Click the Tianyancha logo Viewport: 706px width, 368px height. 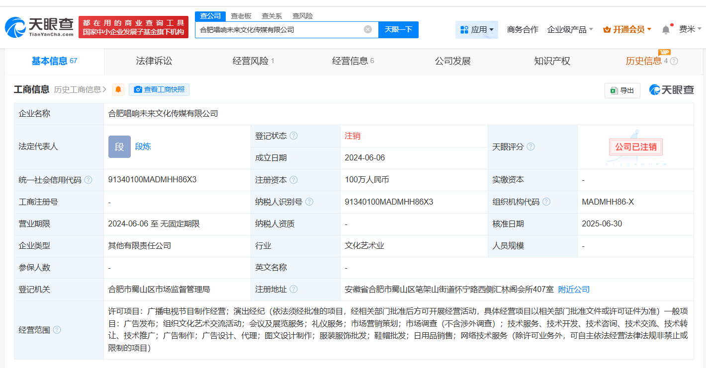click(40, 27)
